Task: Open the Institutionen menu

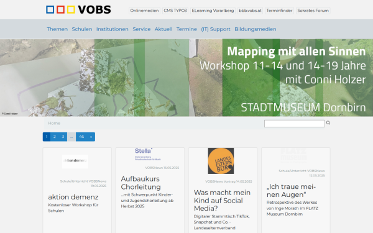Action: click(113, 29)
